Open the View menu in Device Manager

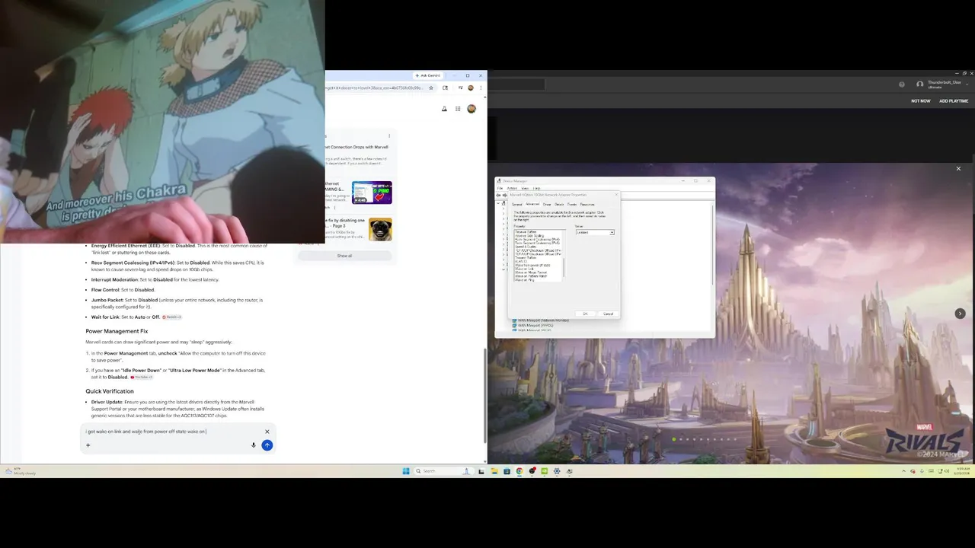point(525,188)
